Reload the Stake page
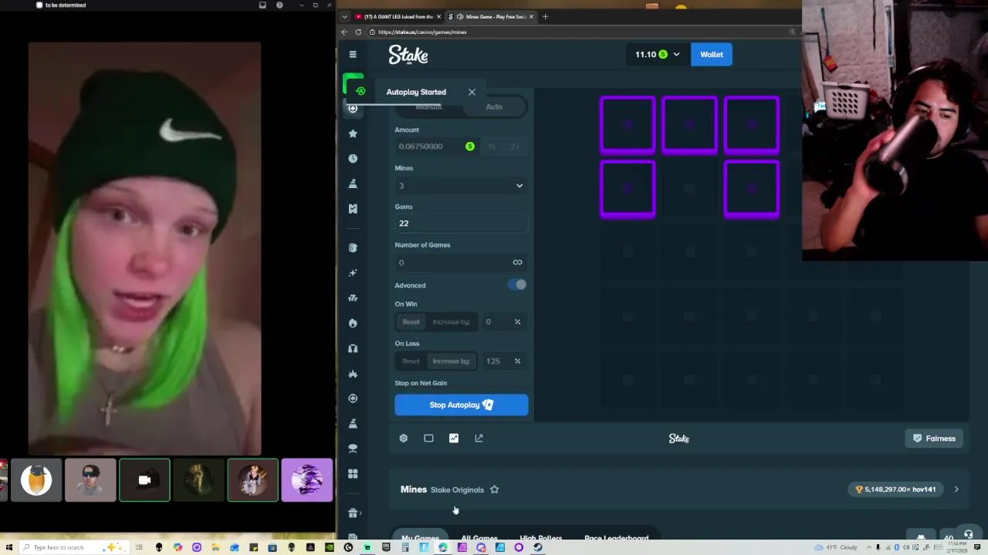The image size is (988, 555). pos(358,32)
